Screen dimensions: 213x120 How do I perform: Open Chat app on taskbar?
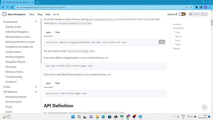point(91,117)
